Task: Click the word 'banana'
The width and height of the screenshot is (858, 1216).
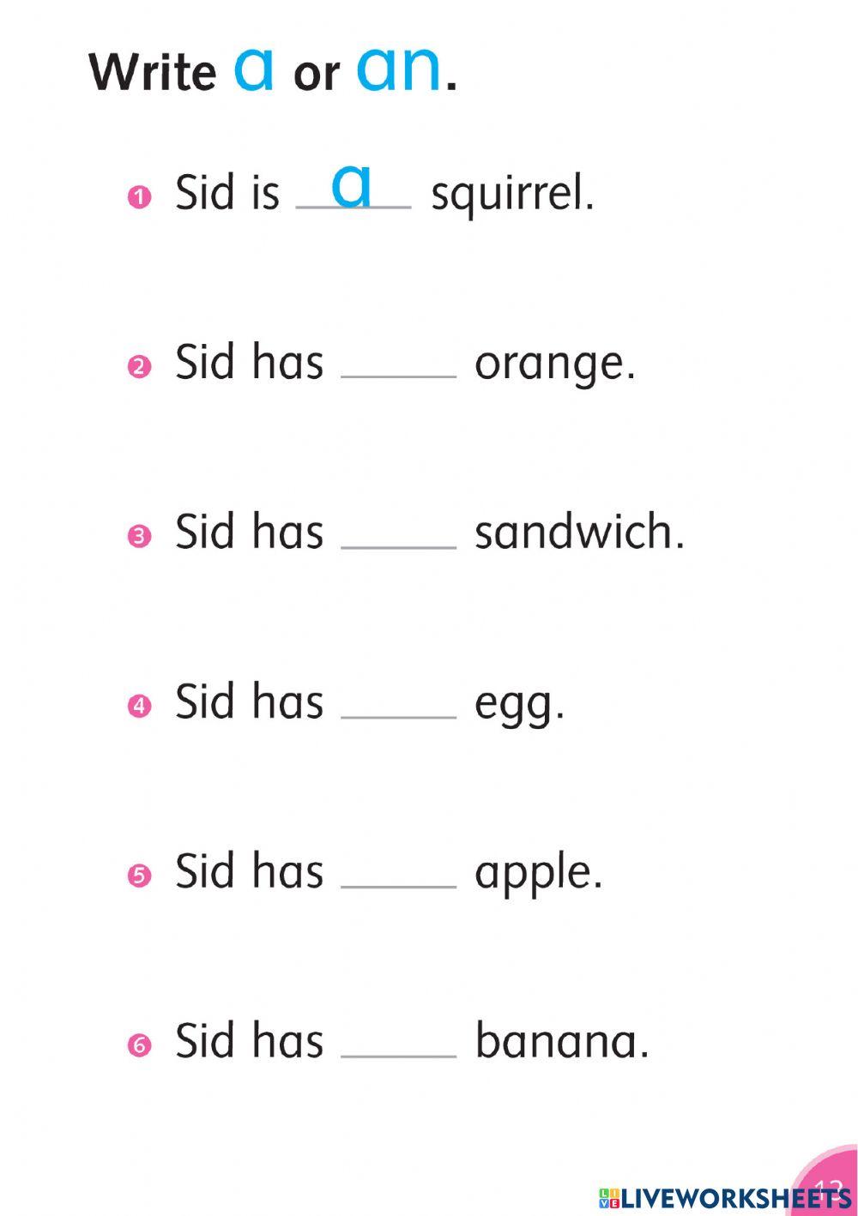Action: point(561,1041)
